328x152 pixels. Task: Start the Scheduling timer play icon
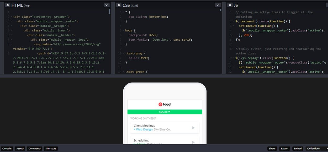tap(193, 142)
